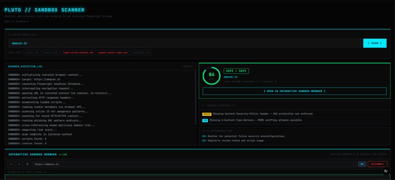395x180 pixels.
Task: Click log line 'computing risk score'
Action: point(32,130)
